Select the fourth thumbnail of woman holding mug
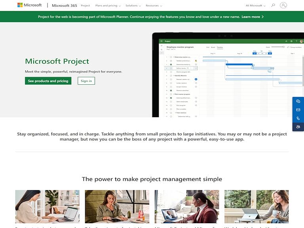This screenshot has height=228, width=304. [x=256, y=207]
